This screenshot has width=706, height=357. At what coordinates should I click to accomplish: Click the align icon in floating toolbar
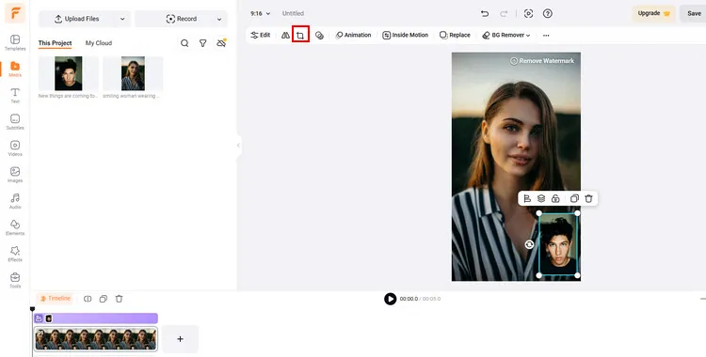click(x=527, y=198)
